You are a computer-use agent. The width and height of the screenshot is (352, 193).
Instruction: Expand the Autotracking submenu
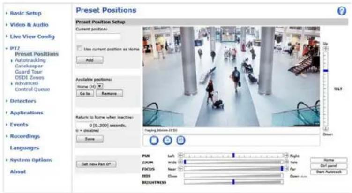coord(30,60)
